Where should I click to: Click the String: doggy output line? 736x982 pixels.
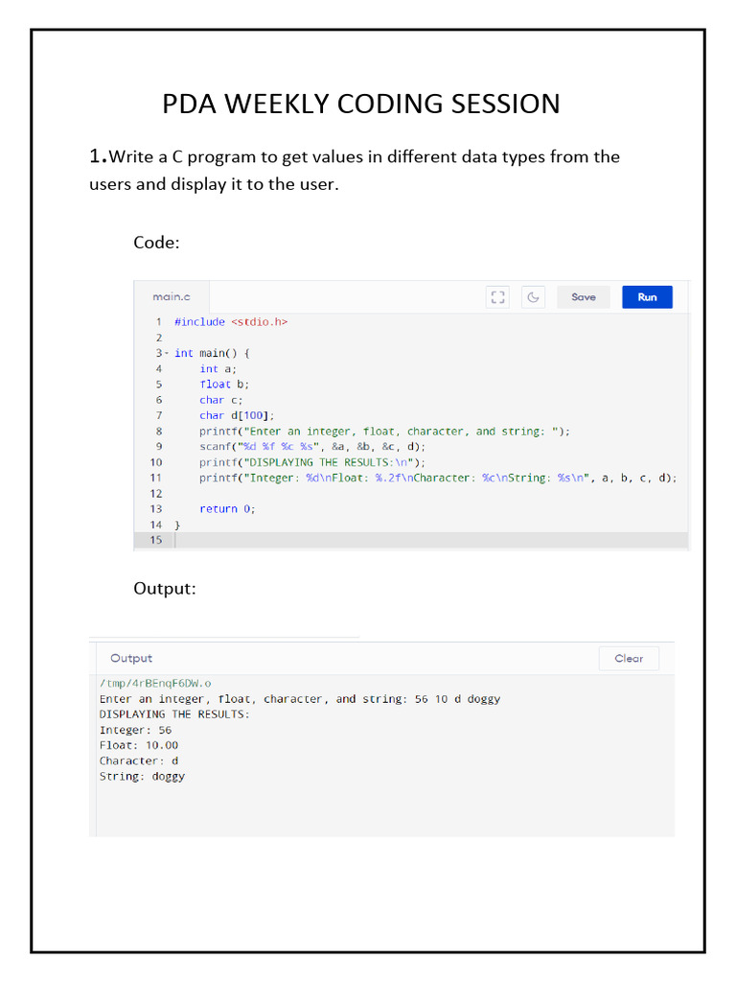pos(143,777)
